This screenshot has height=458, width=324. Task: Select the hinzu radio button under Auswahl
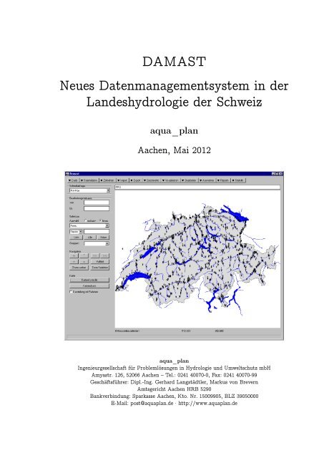tap(101, 221)
